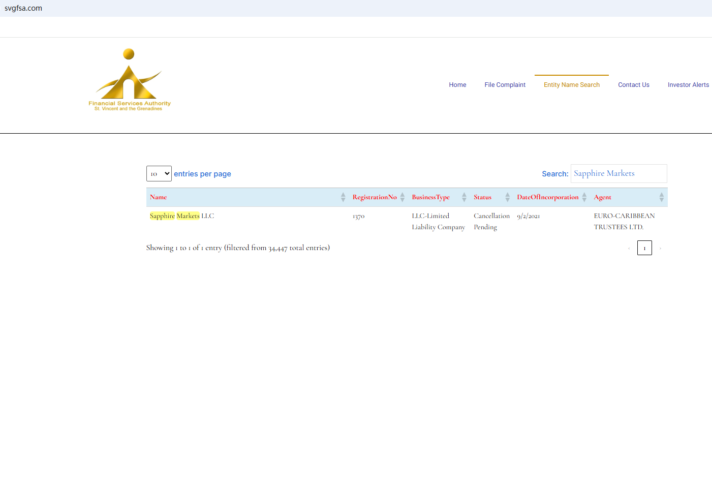712x492 pixels.
Task: Click page 1 pagination button
Action: 644,248
